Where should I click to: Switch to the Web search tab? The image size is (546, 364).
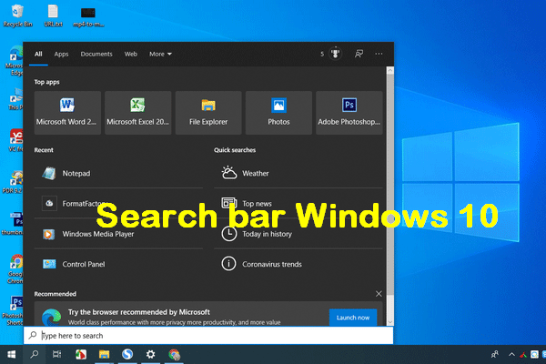[131, 54]
